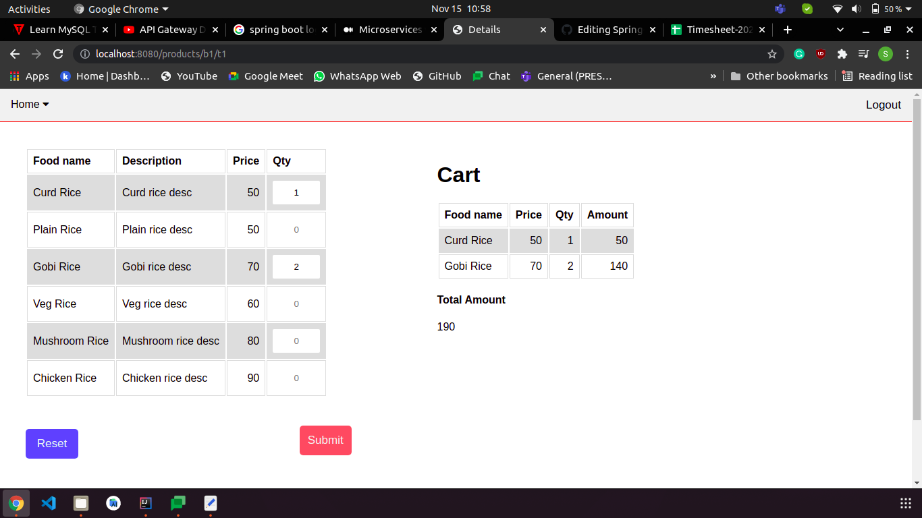
Task: Open the Extensions puzzle piece menu
Action: pos(842,54)
